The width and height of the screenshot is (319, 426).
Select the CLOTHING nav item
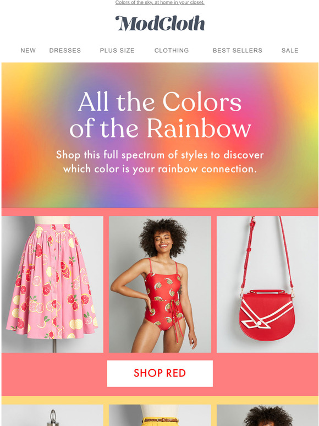coord(172,51)
